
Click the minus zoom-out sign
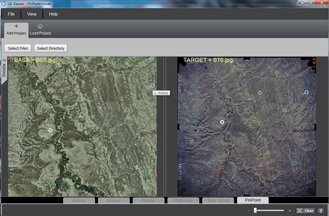(248, 211)
